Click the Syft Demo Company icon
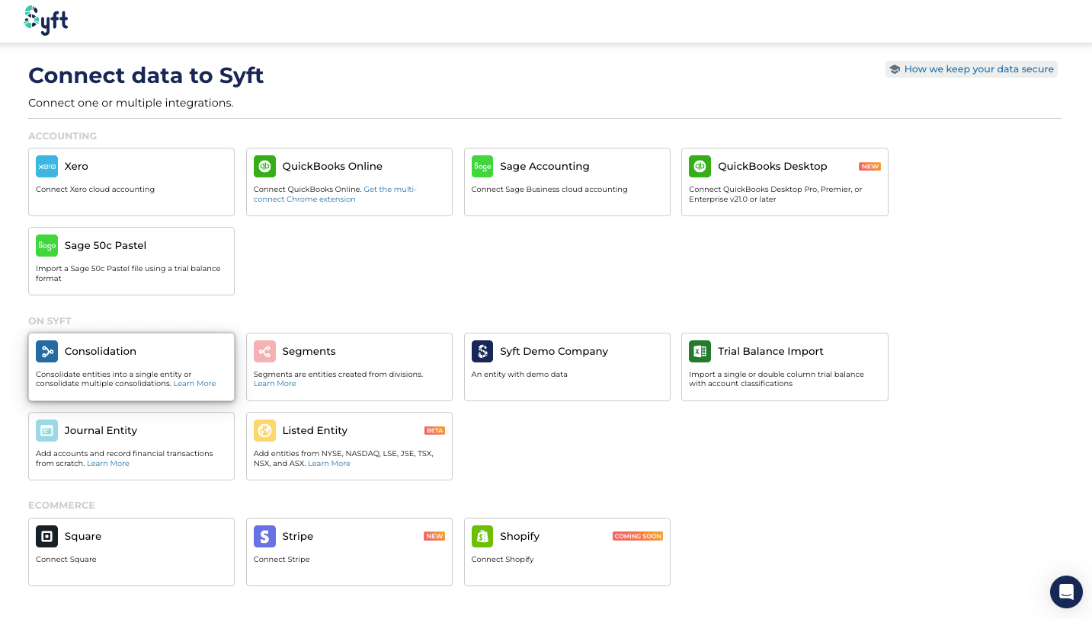 pyautogui.click(x=482, y=351)
